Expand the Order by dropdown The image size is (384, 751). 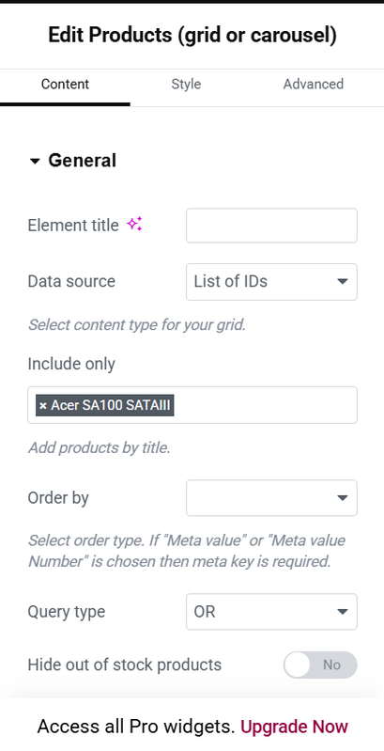click(x=271, y=497)
